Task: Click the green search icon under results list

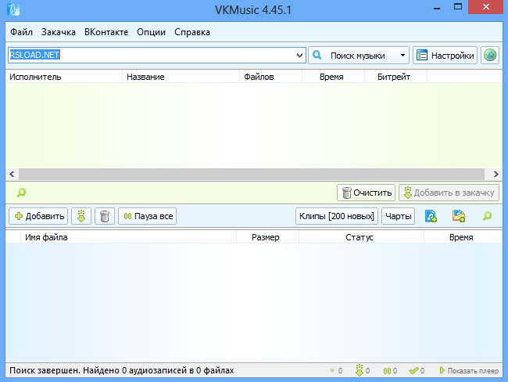Action: pos(21,193)
